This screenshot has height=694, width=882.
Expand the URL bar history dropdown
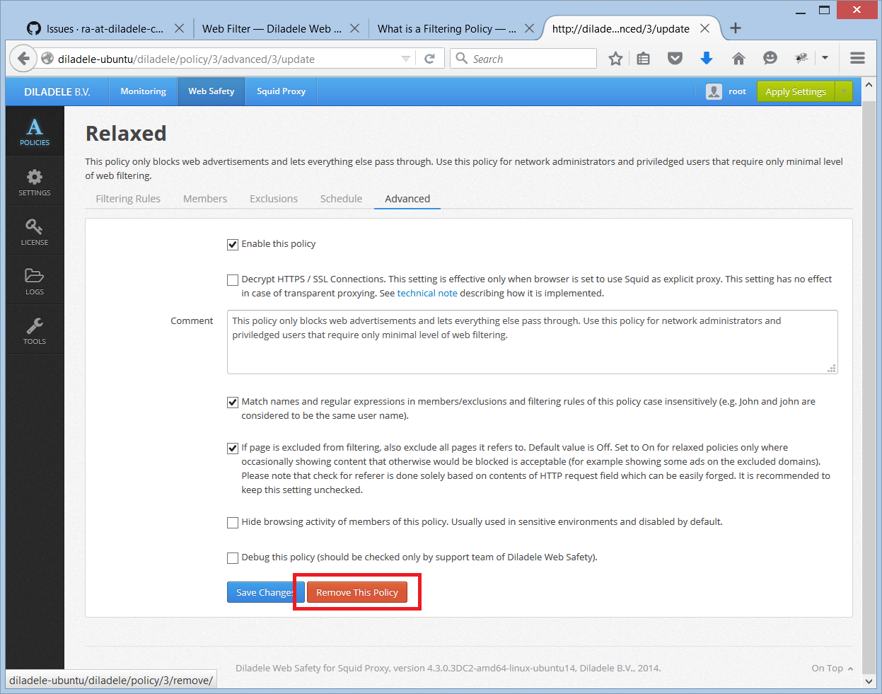406,59
